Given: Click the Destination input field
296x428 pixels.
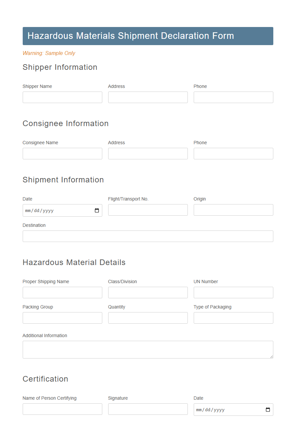Looking at the screenshot, I should point(148,236).
